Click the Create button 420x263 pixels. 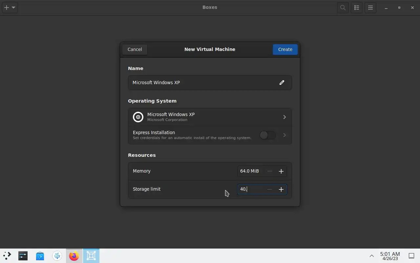(x=285, y=49)
